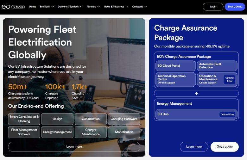Select the Energy Management offering tile

point(57,132)
